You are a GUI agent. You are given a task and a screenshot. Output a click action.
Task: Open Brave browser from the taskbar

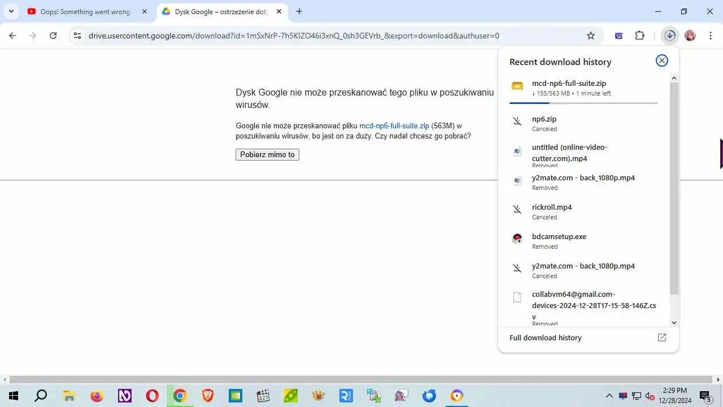pos(207,396)
